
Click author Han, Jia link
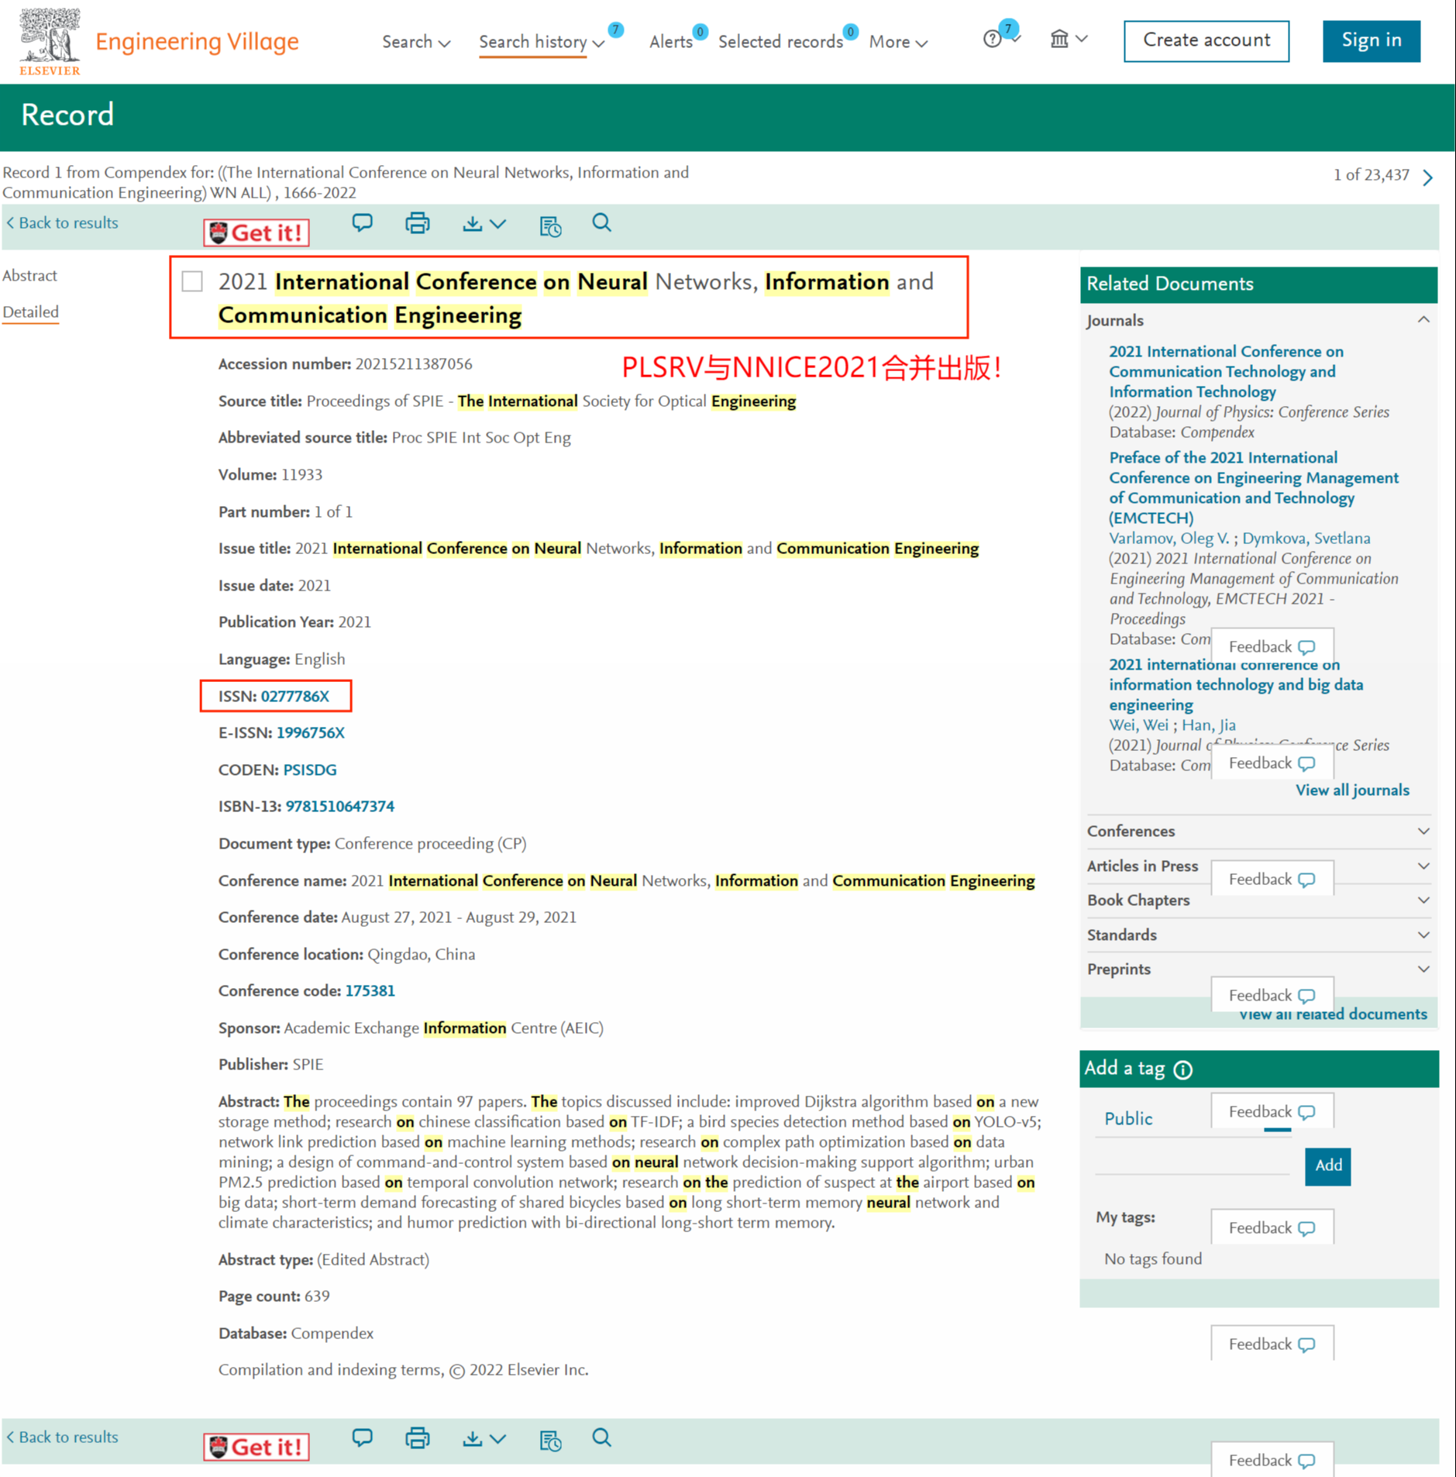(1209, 725)
